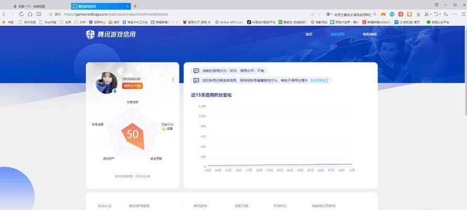467x210 pixels.
Task: Click the browser search box
Action: [x=353, y=14]
